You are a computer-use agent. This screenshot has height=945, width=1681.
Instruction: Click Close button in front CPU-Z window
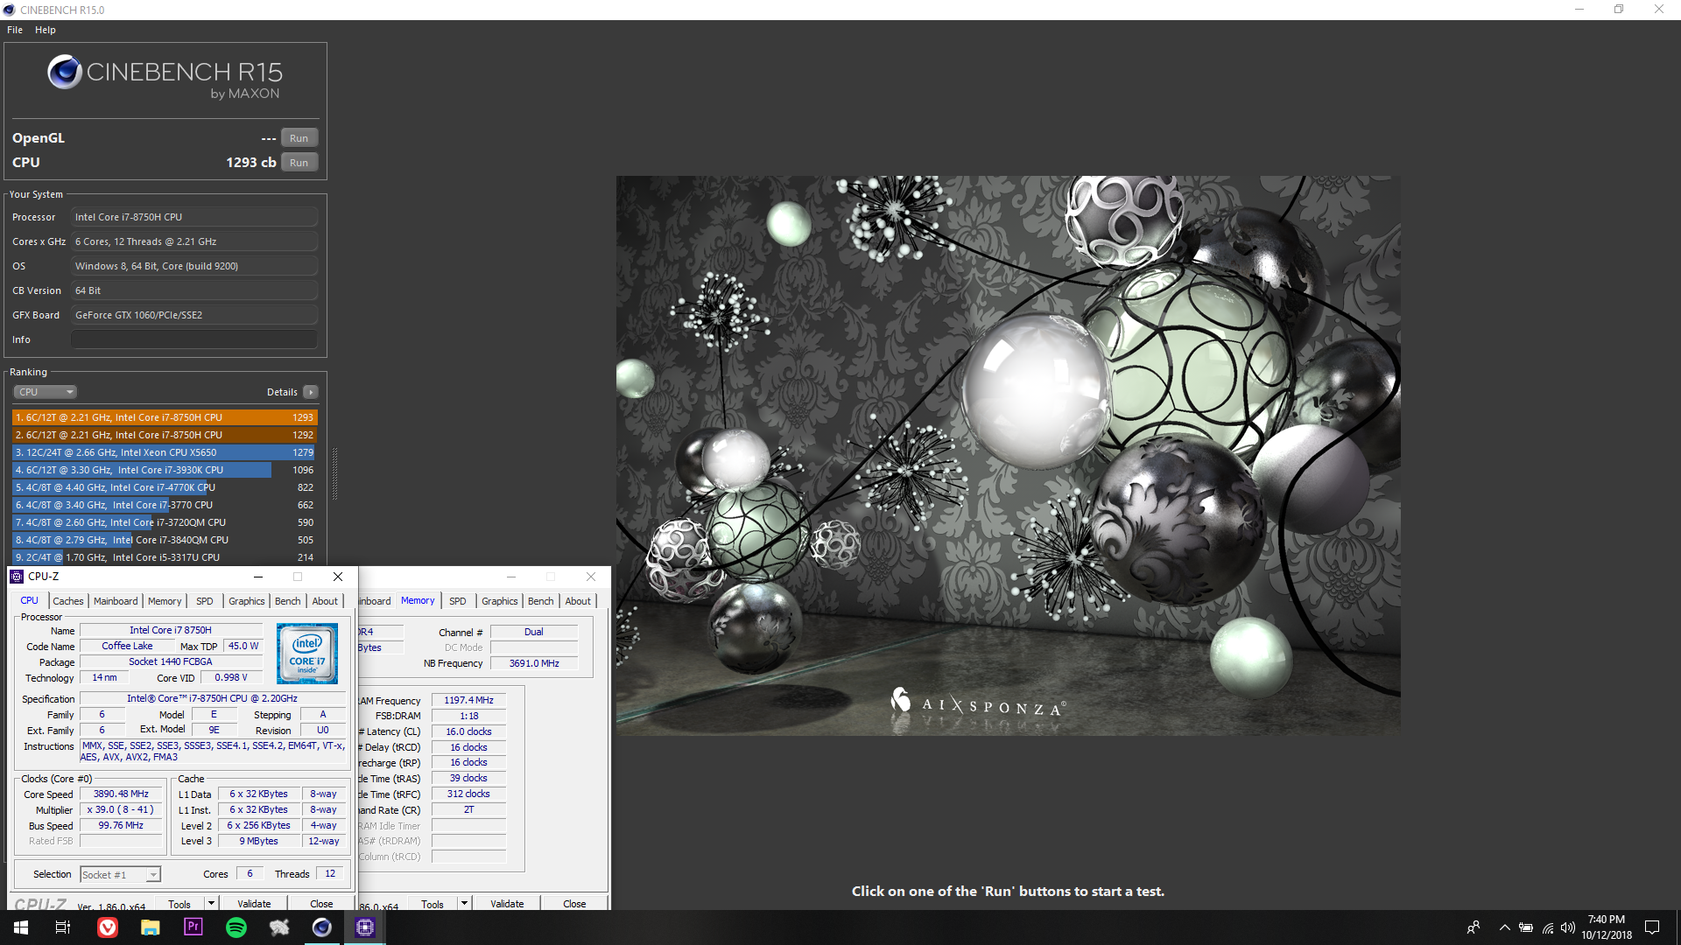pyautogui.click(x=321, y=903)
